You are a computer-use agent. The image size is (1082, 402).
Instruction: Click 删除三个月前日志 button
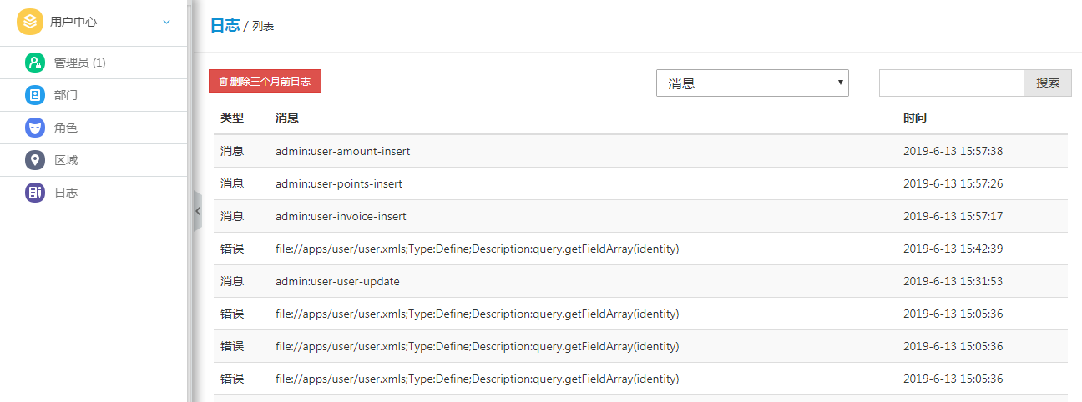click(x=265, y=81)
